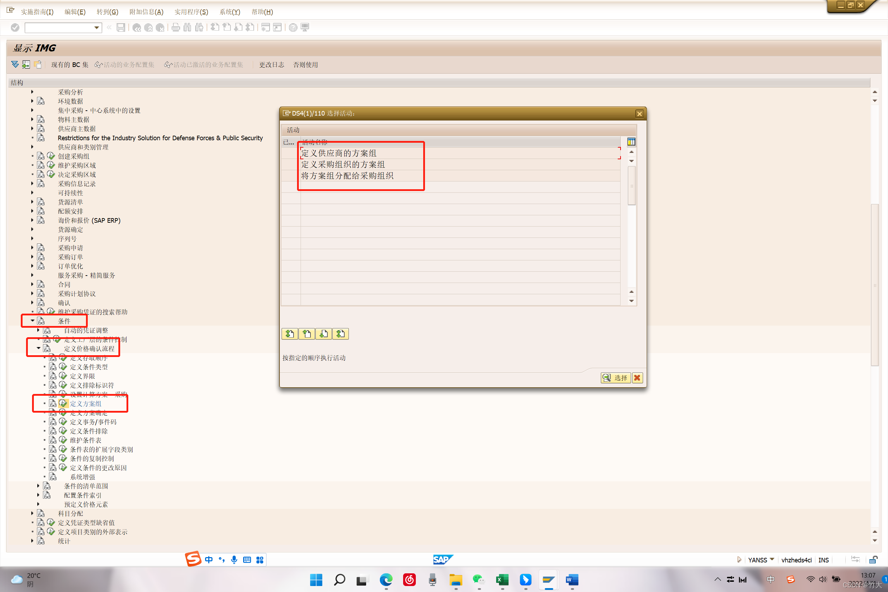888x592 pixels.
Task: Toggle the INS insert mode indicator
Action: pos(823,560)
